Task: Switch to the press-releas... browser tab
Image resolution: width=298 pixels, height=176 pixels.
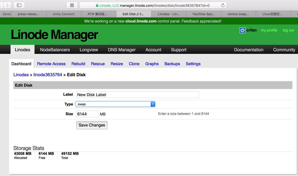Action: [x=28, y=14]
